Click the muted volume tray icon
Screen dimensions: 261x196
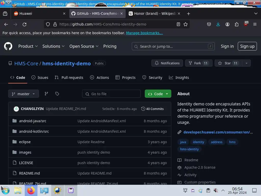pos(216,190)
